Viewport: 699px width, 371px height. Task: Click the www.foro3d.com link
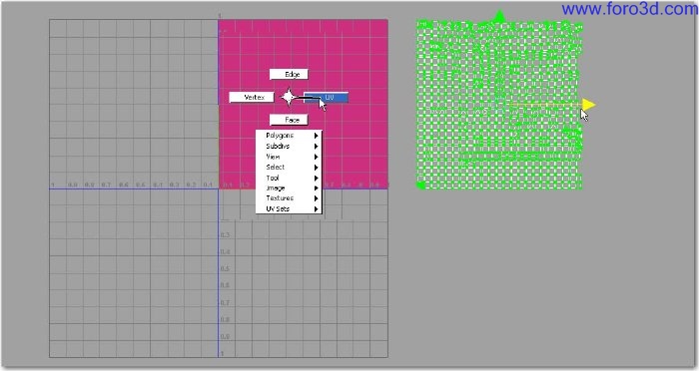(x=629, y=8)
